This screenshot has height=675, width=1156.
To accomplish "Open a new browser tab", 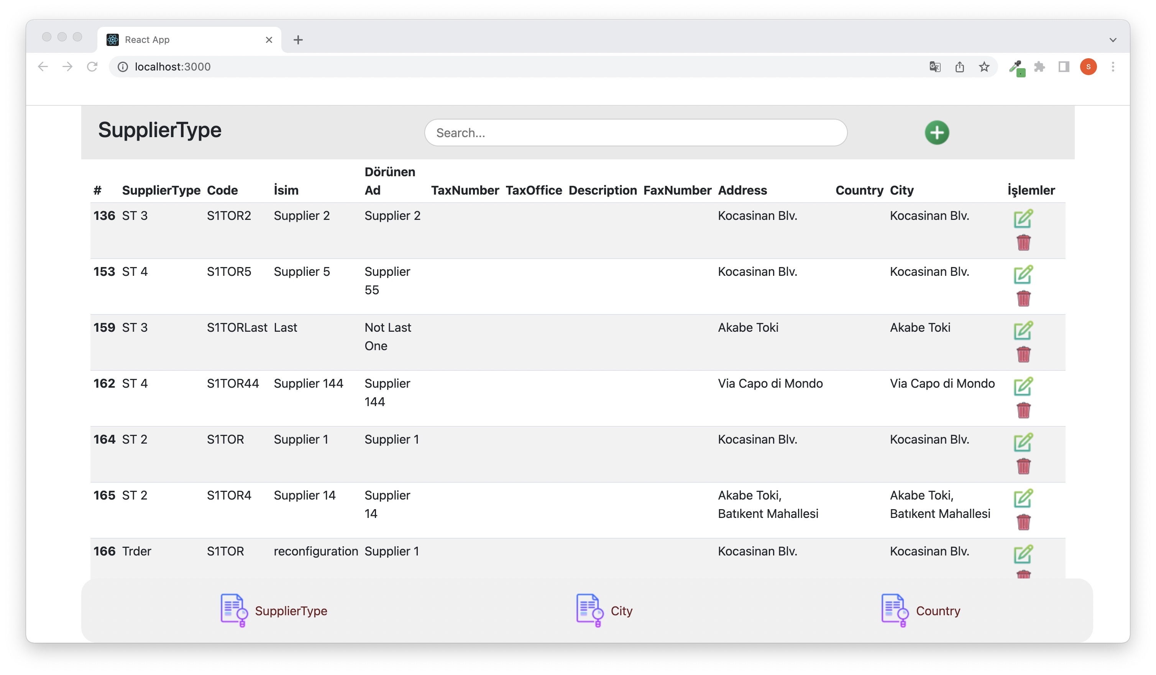I will 298,40.
